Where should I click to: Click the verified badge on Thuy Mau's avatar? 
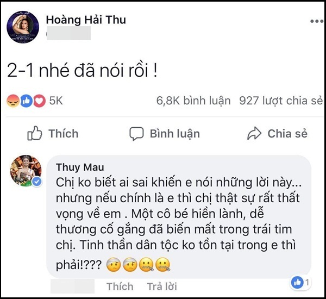coord(36,182)
